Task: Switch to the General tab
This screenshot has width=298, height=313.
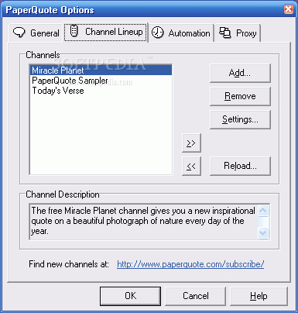Action: [36, 33]
